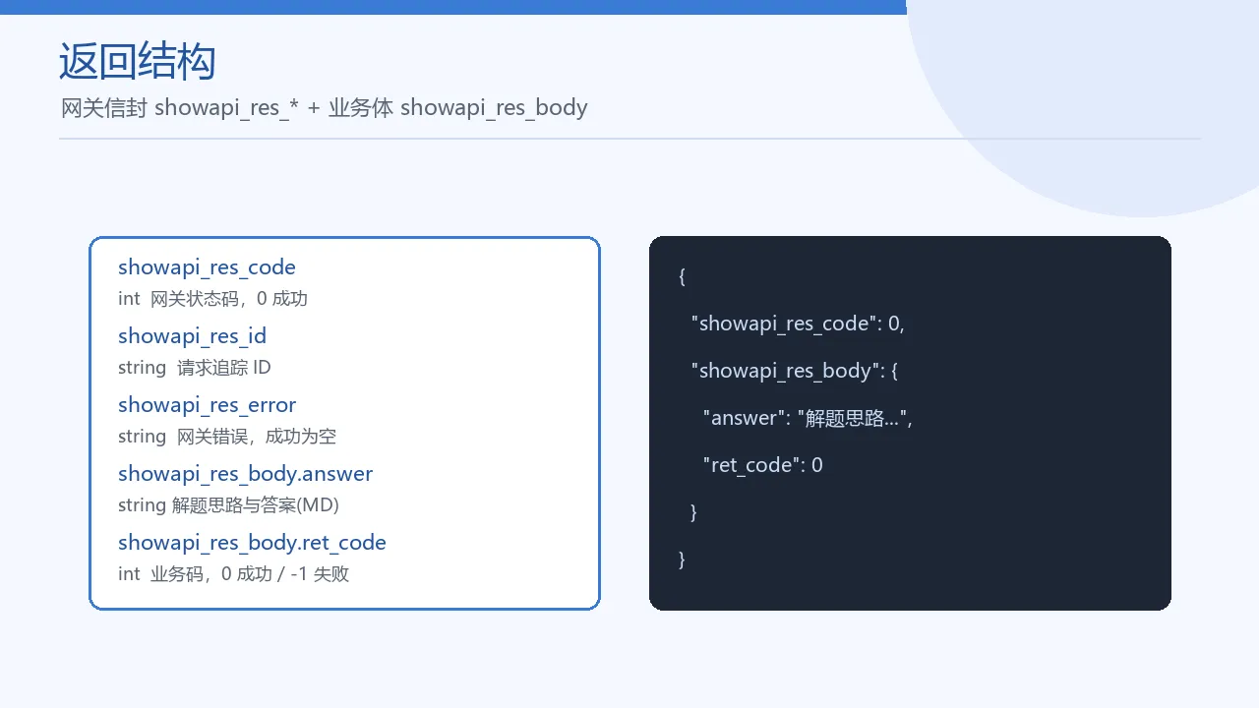Click the slide title 返回结构
The width and height of the screenshot is (1259, 708).
pos(137,62)
